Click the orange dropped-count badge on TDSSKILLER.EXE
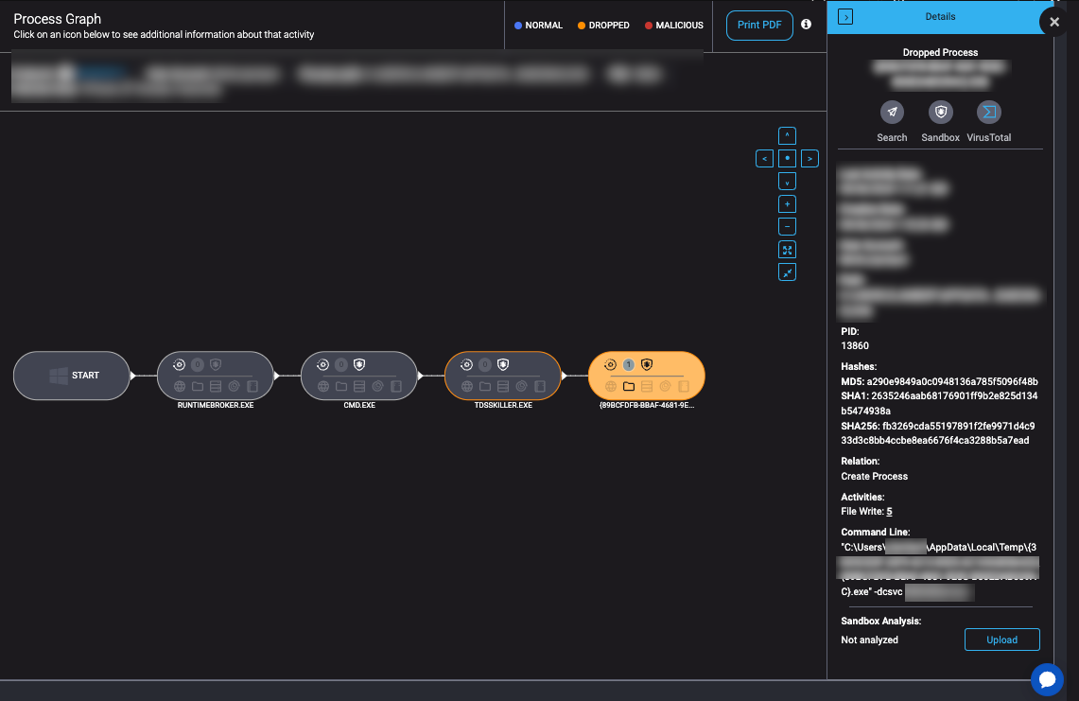The width and height of the screenshot is (1079, 701). pyautogui.click(x=484, y=365)
